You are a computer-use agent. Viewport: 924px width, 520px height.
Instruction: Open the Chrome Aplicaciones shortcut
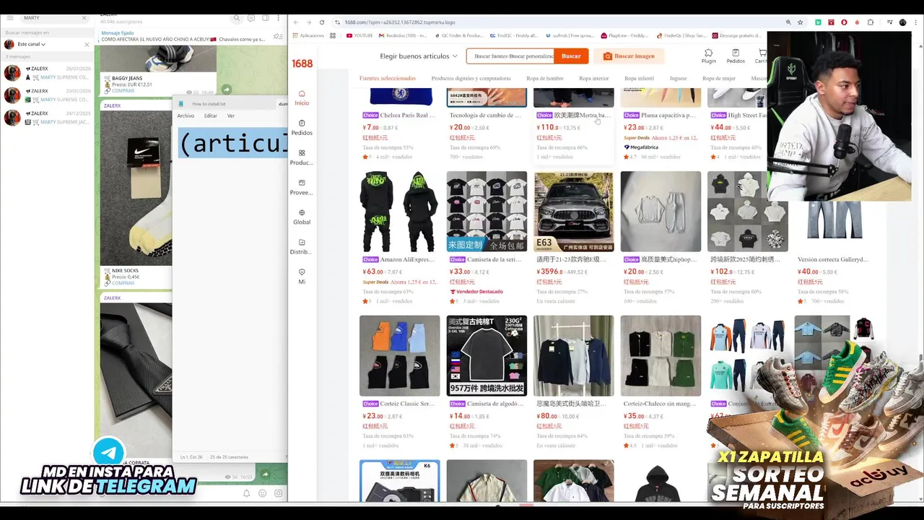point(308,35)
